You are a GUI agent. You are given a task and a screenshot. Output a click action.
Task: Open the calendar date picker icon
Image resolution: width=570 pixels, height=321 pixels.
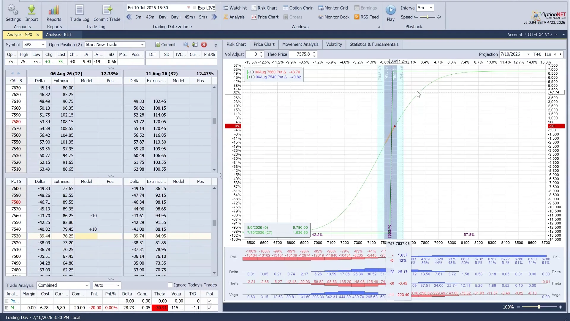coord(189,8)
